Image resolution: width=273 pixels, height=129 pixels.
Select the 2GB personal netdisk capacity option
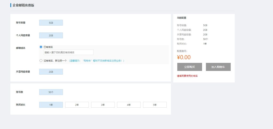(51, 35)
